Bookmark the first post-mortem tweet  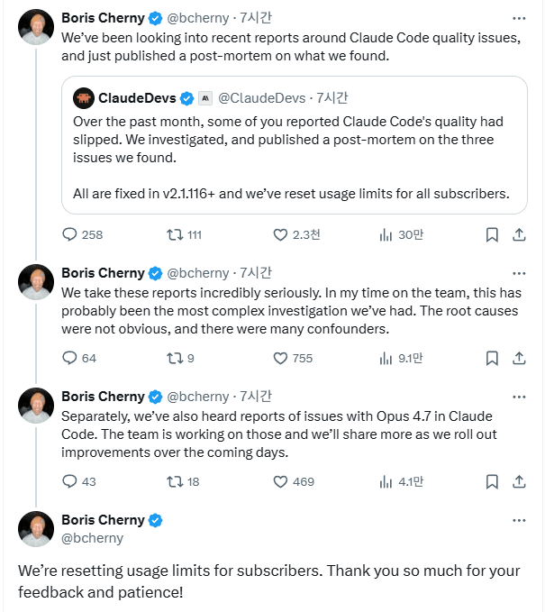pyautogui.click(x=492, y=234)
